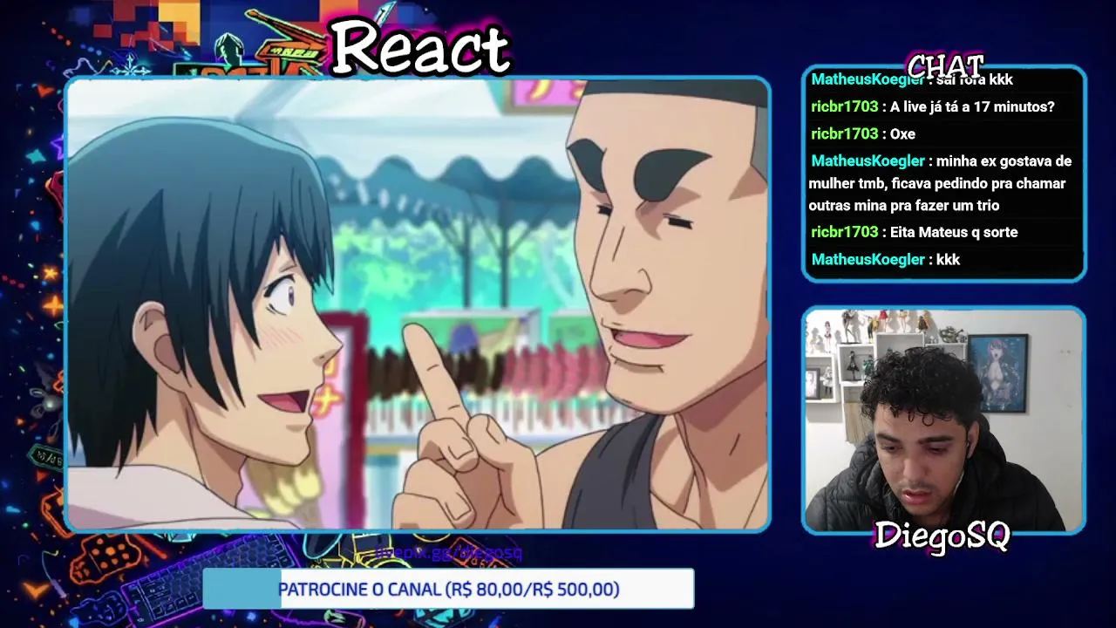Click the anime video in the React frame
Screen dimensions: 1116x628
coord(418,304)
